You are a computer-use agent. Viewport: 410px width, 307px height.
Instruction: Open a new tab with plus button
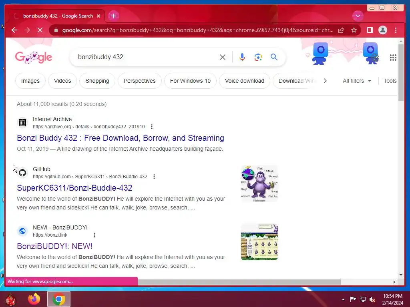[x=113, y=16]
